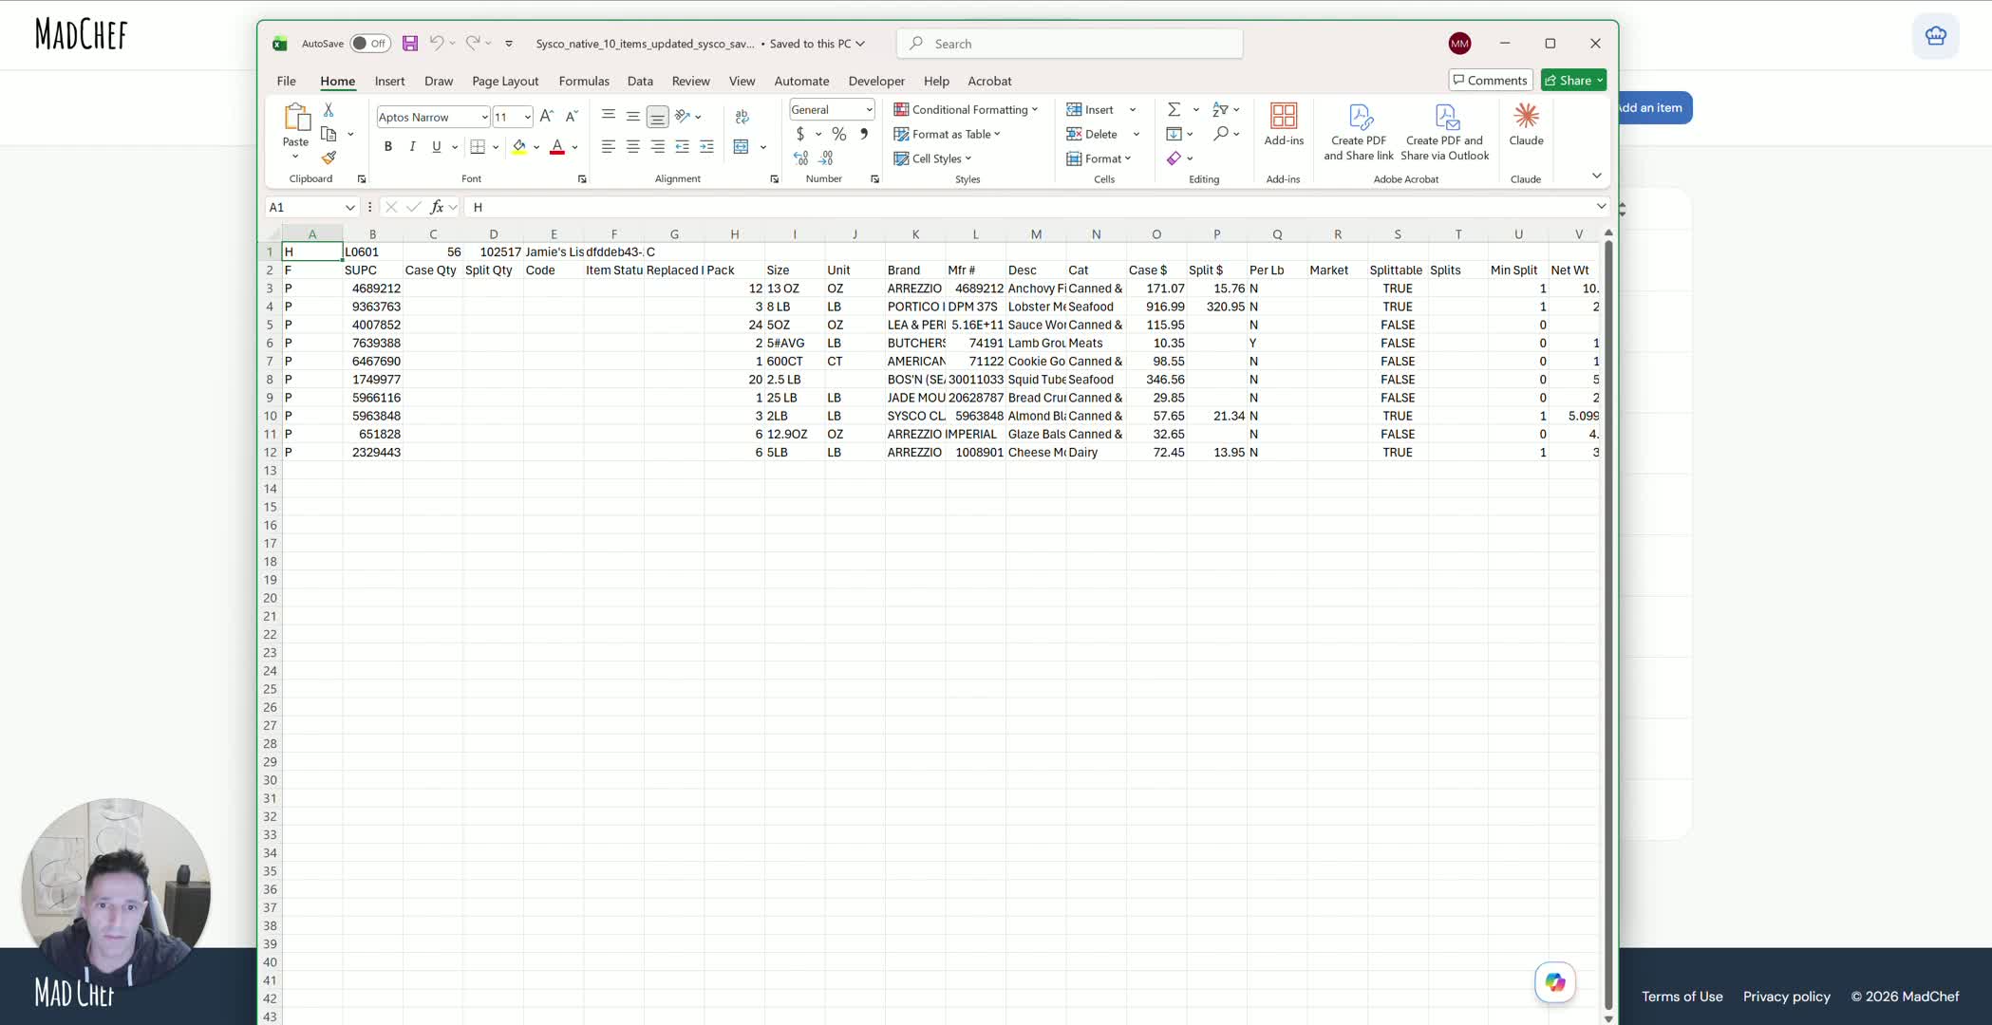Open the Format dropdown in Cells group

[1099, 158]
